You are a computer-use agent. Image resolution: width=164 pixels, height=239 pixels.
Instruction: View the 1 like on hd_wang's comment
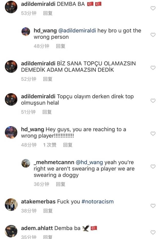coord(50,145)
